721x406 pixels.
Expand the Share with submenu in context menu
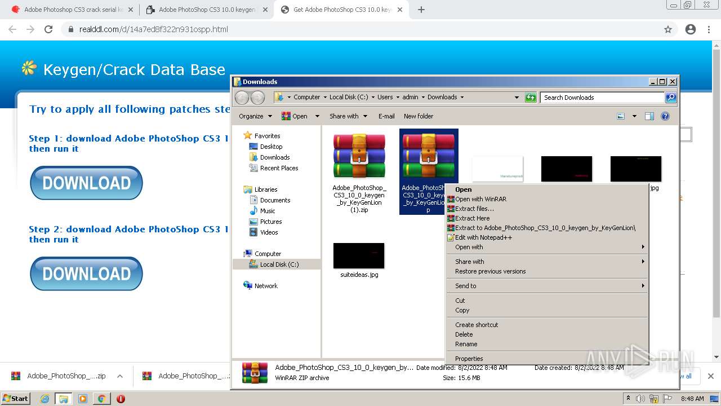[x=547, y=262]
